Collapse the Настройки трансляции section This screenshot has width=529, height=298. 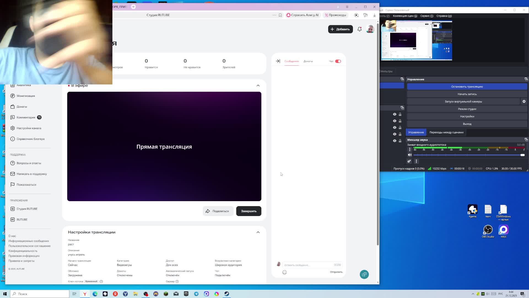click(258, 232)
